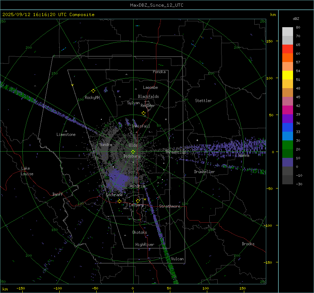Image resolution: width=314 pixels, height=293 pixels.
Task: Click the yellow diamond marker below Cochrane label
Action: point(120,201)
